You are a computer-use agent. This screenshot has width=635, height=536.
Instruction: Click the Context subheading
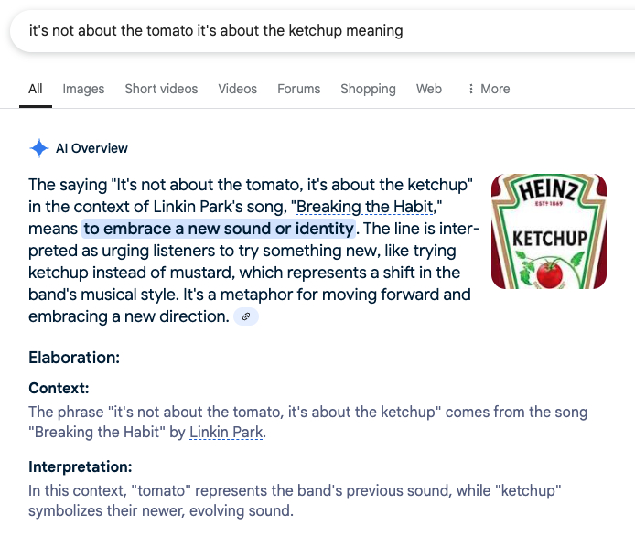tap(59, 388)
